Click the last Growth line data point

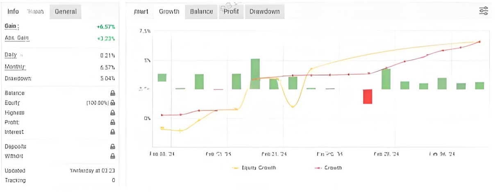click(479, 42)
